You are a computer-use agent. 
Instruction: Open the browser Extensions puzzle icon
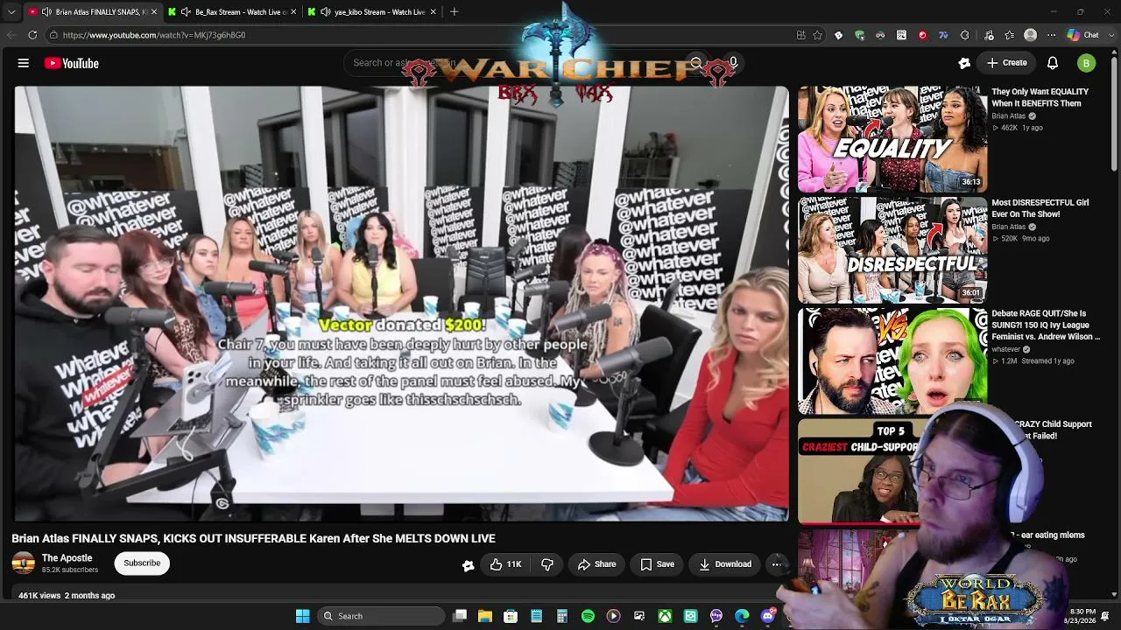point(964,35)
